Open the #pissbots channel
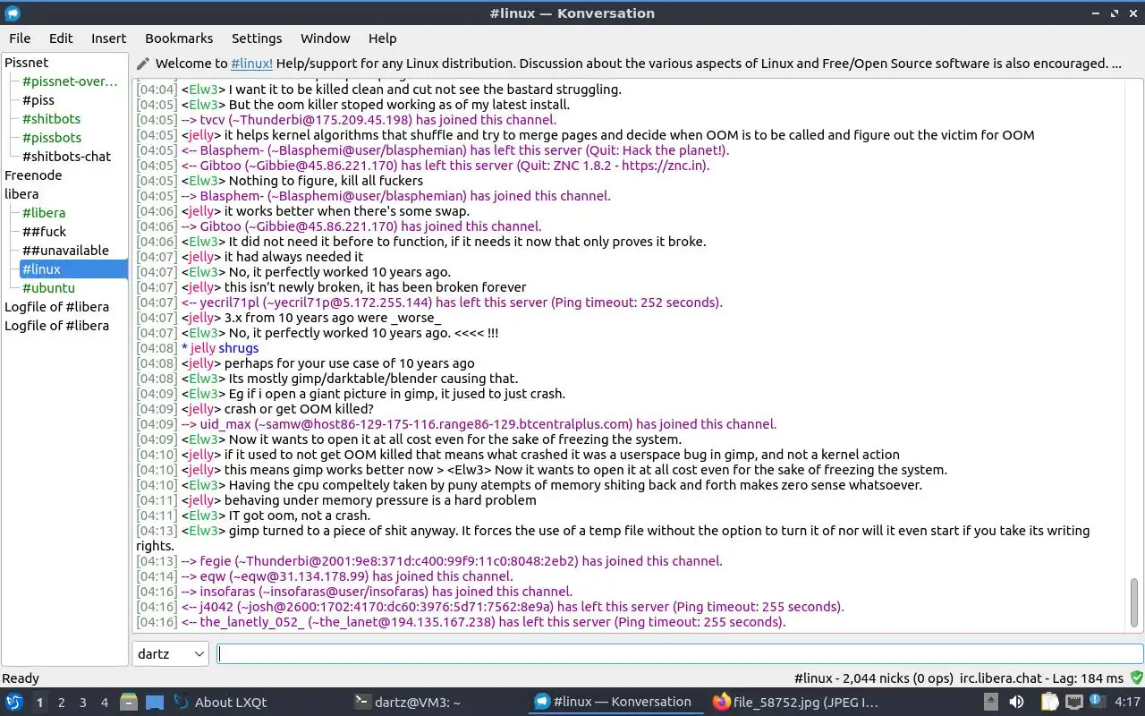The image size is (1145, 716). [x=52, y=138]
